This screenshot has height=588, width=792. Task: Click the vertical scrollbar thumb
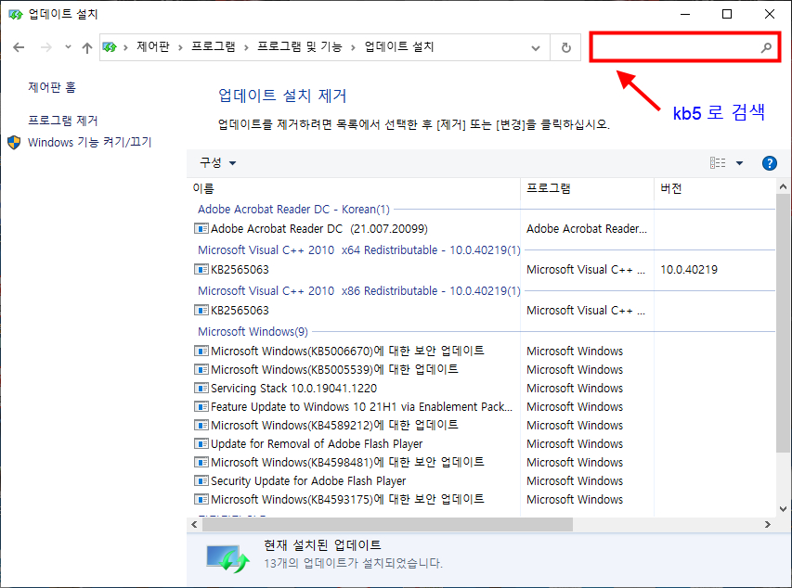tap(784, 323)
